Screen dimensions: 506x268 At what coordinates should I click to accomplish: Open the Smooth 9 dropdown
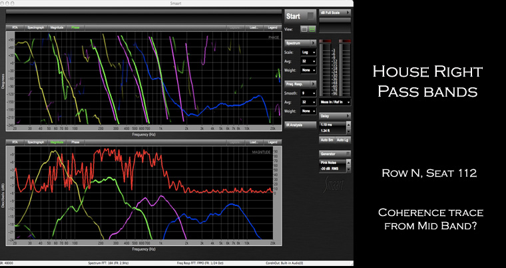pos(308,93)
